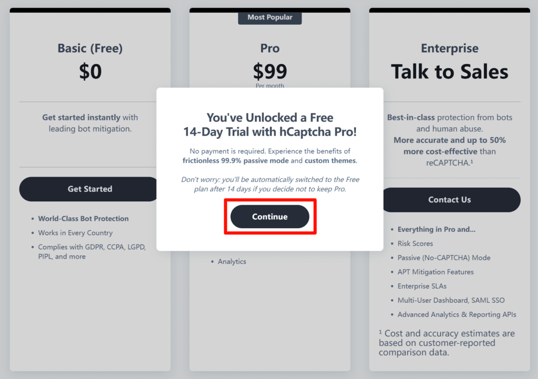Click the Risk Scores feature item

(415, 243)
